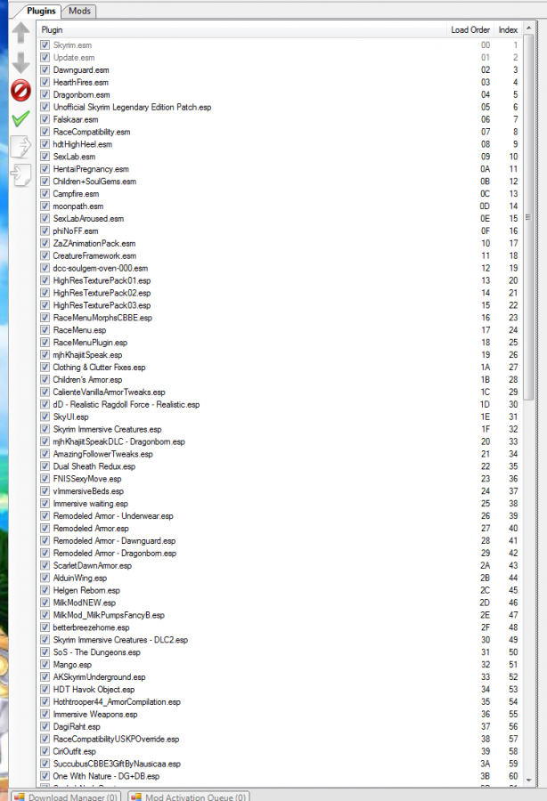
Task: Toggle Helgen Reborn.esp checkbox
Action: tap(45, 590)
